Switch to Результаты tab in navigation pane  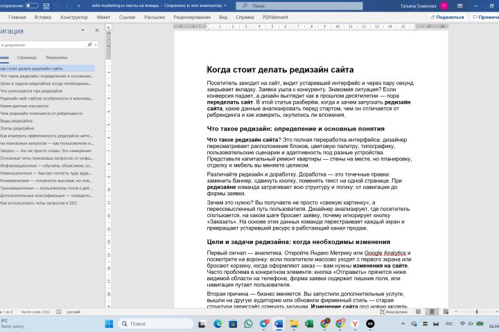click(56, 57)
